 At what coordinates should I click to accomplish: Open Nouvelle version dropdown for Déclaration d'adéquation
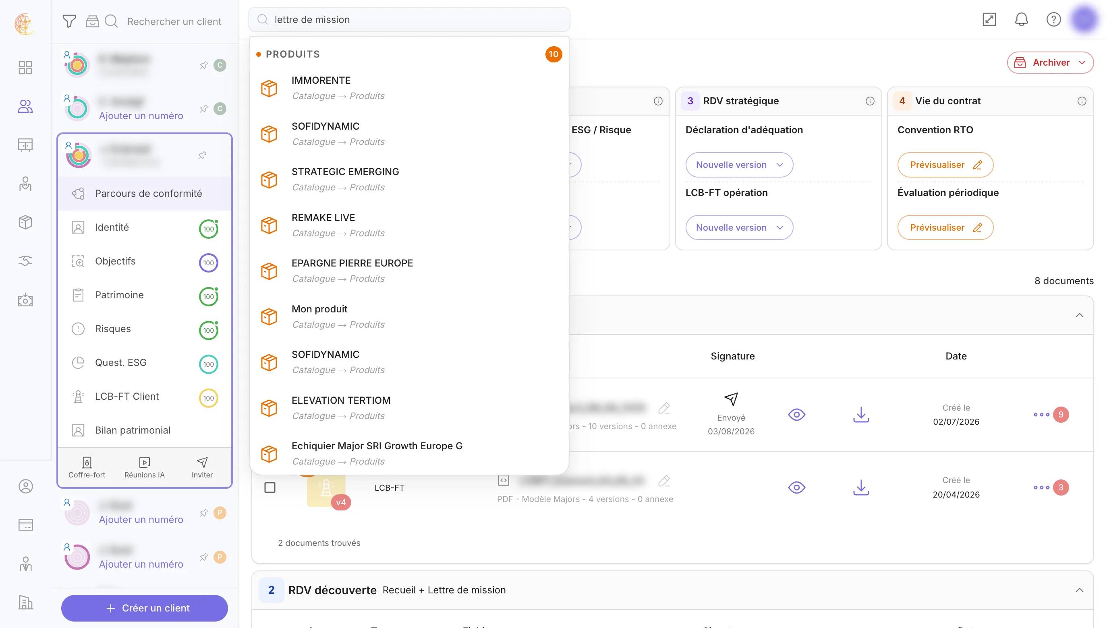click(739, 165)
